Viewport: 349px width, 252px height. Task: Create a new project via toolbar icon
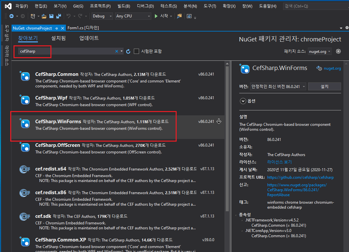coord(33,16)
